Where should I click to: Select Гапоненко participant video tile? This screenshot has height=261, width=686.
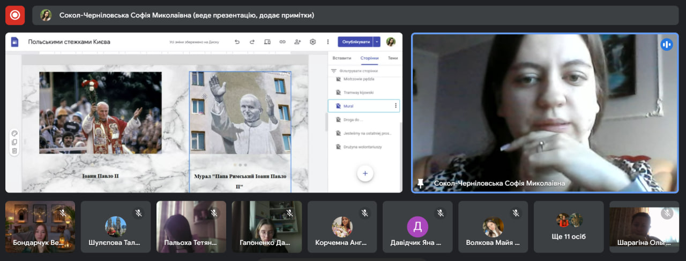pos(267,227)
